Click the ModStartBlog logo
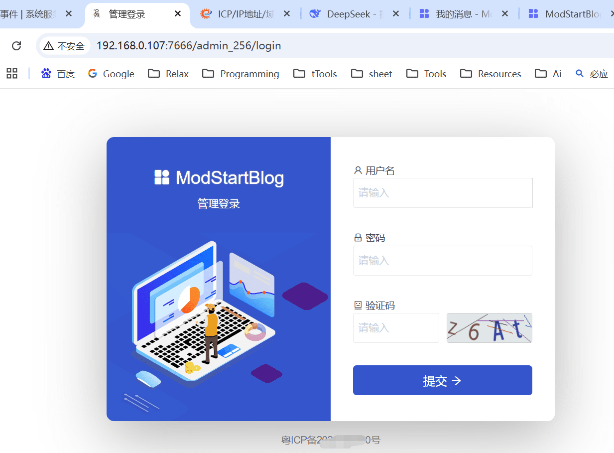The image size is (614, 453). (219, 177)
